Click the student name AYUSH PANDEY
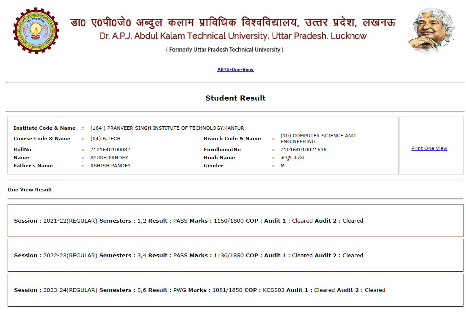 coord(109,158)
